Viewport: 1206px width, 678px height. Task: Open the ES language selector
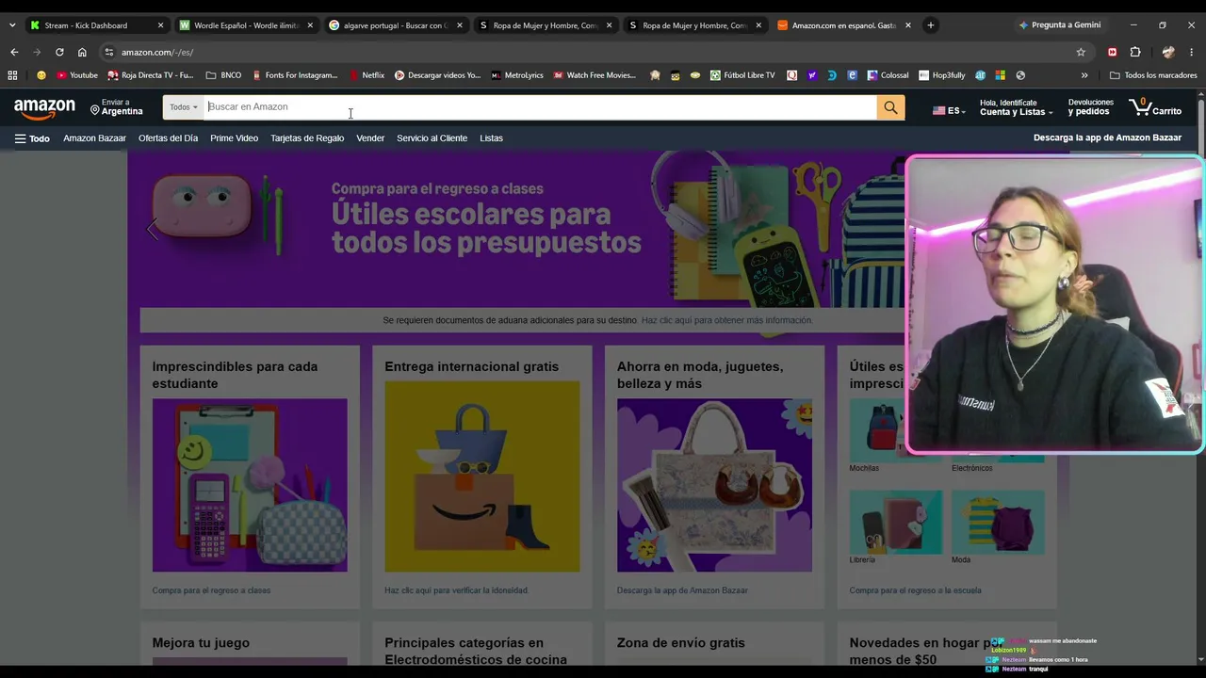[x=949, y=110]
